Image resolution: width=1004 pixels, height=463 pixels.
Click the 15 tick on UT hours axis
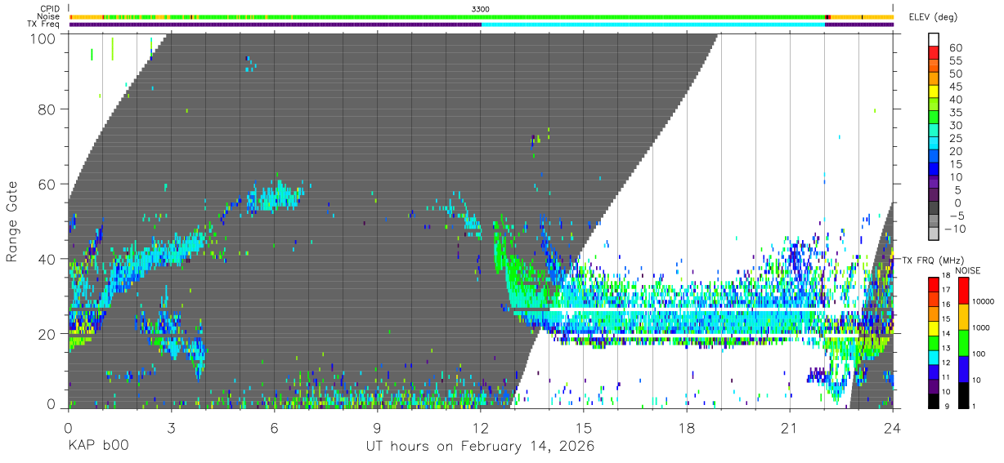tap(584, 428)
